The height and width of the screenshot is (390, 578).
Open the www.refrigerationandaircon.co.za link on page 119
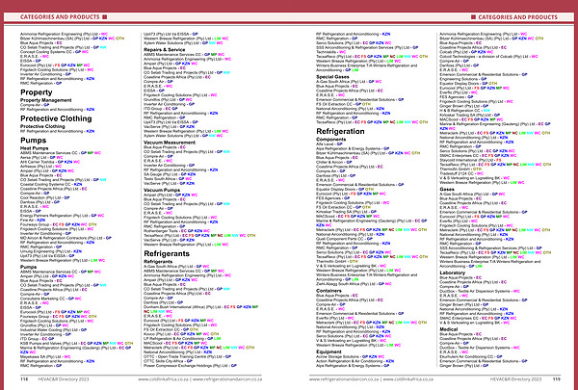(344, 379)
